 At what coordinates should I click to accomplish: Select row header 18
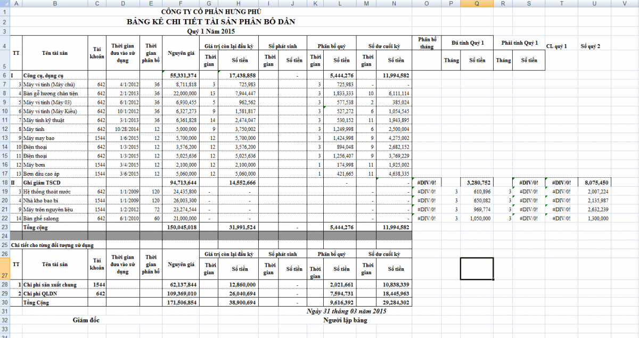click(4, 182)
